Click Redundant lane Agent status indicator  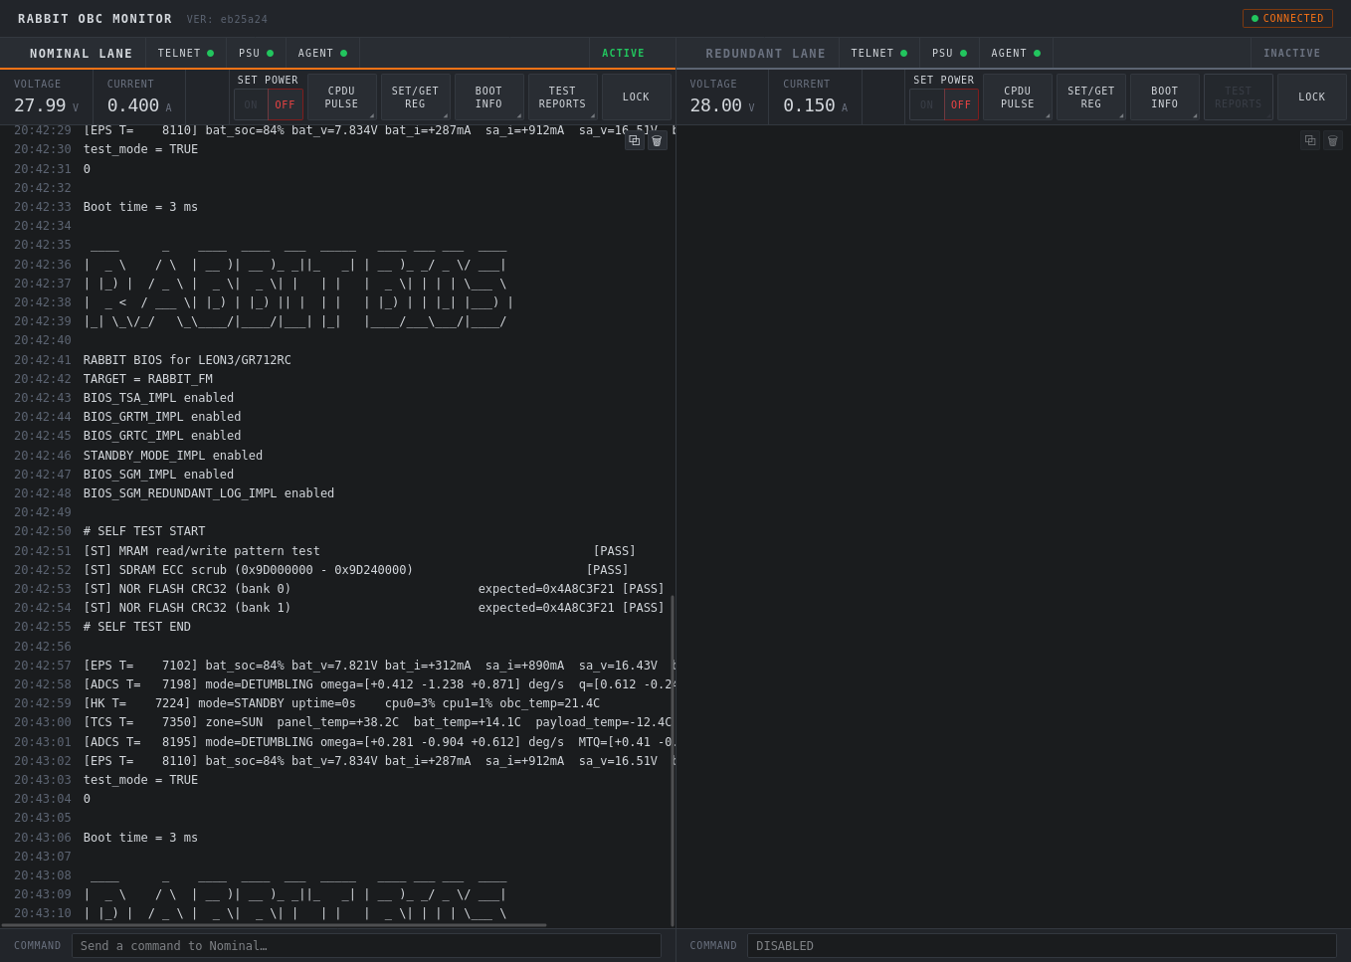[1017, 54]
